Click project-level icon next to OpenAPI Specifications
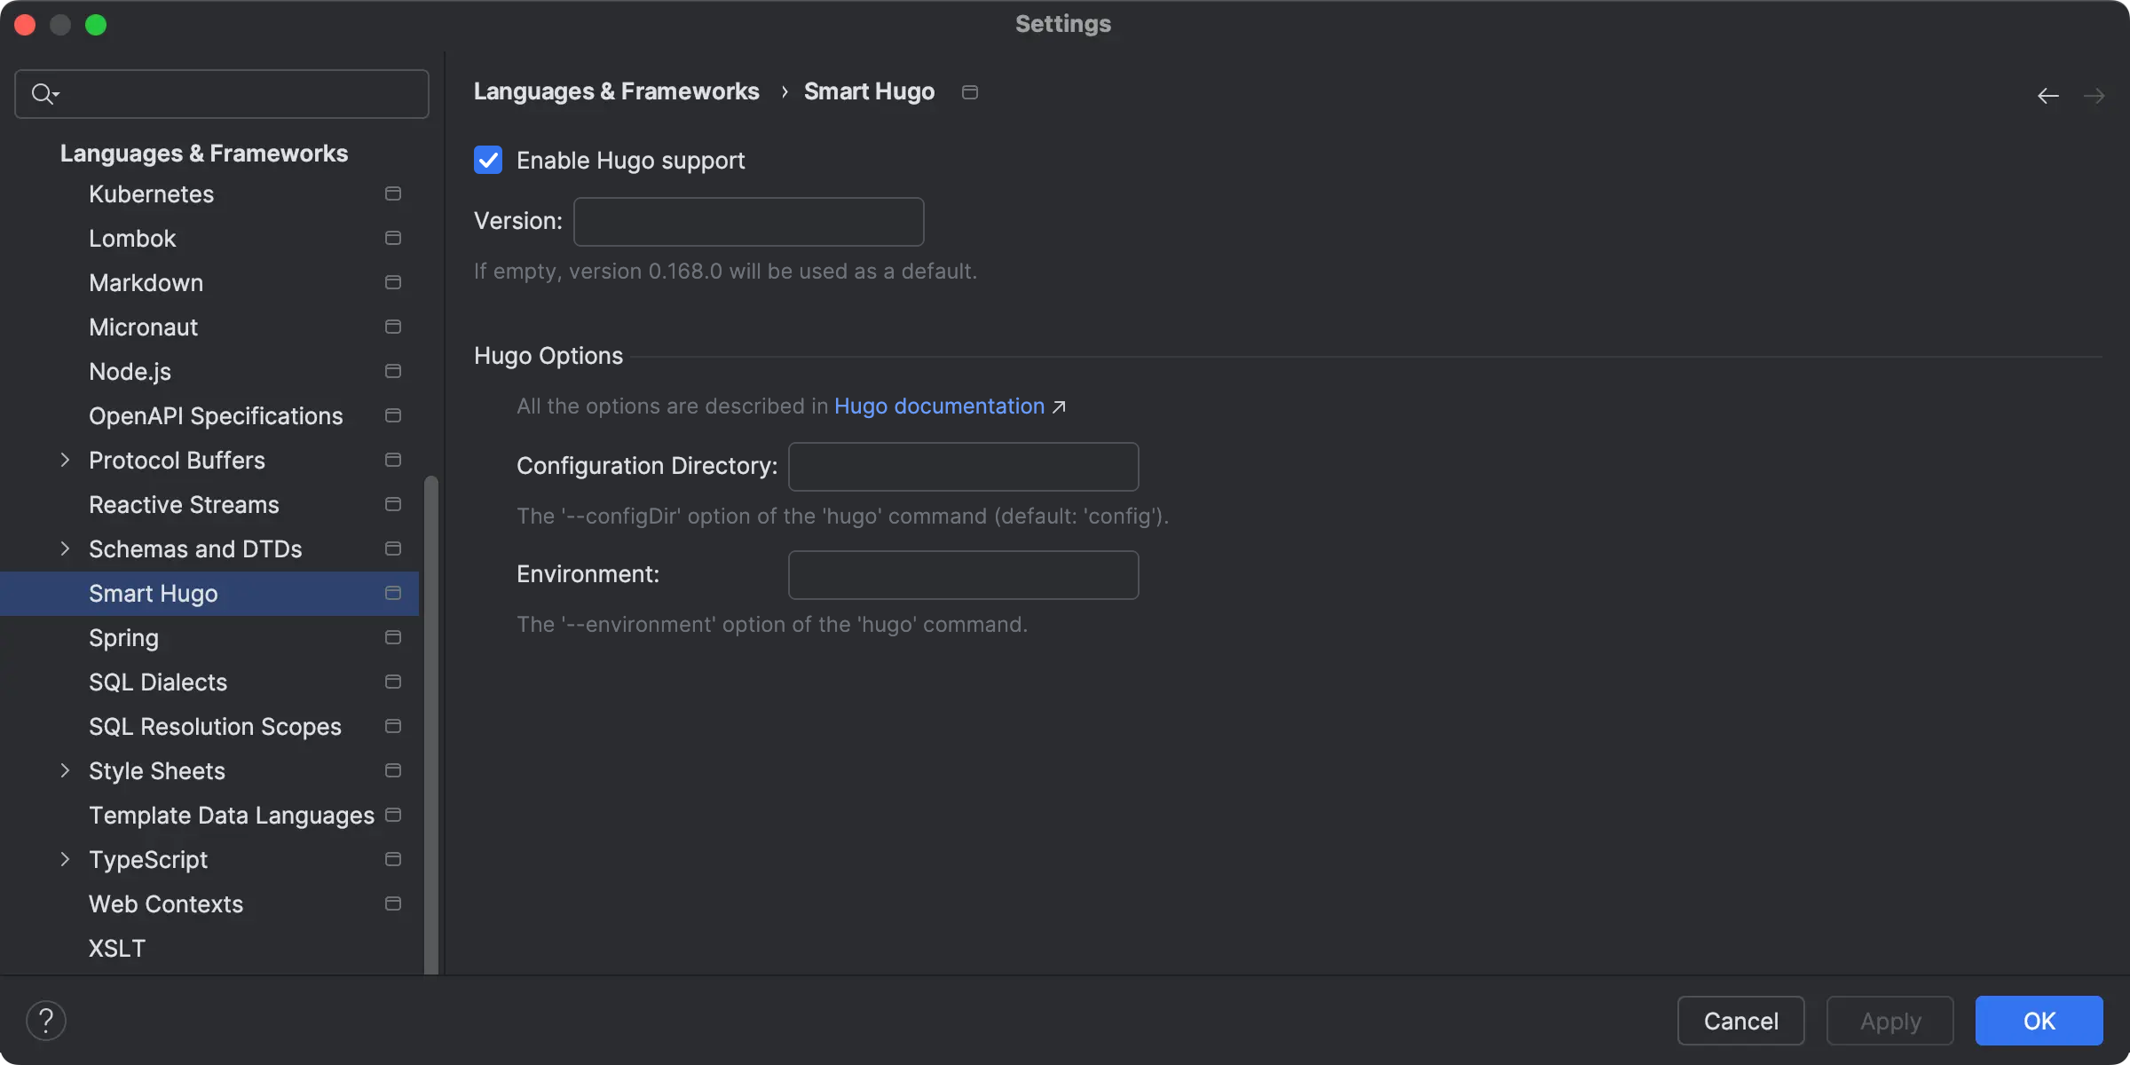Image resolution: width=2130 pixels, height=1065 pixels. [393, 415]
